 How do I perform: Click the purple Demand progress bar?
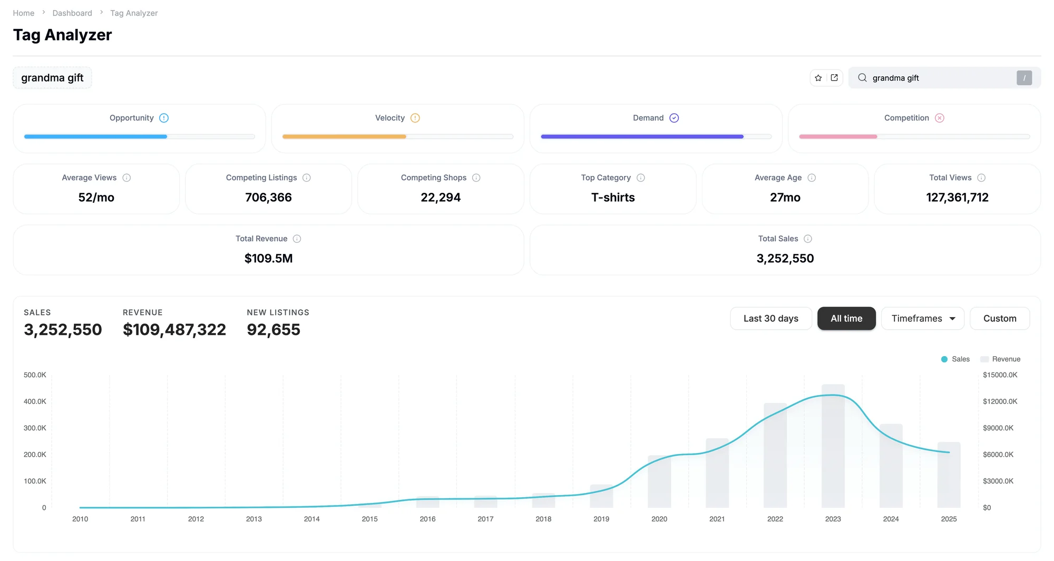(x=642, y=137)
